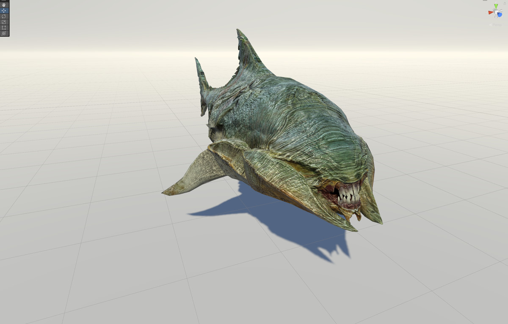The image size is (508, 324).
Task: Click the green Y-axis cone on the scene gizmo
Action: (x=496, y=5)
